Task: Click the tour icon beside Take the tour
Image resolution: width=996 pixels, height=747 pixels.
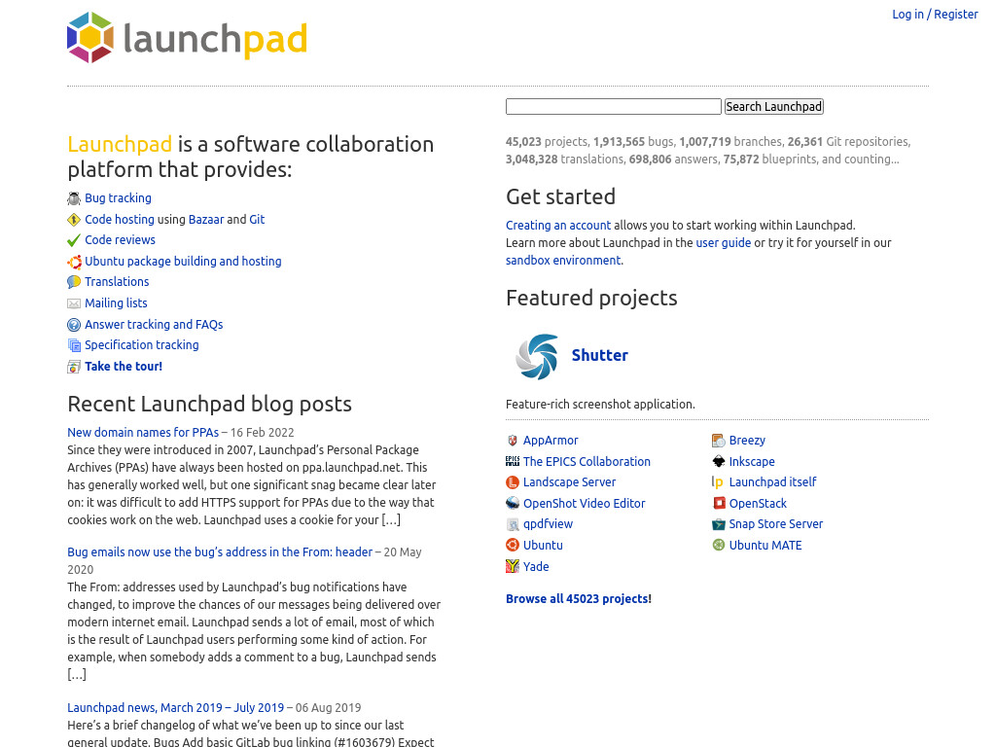Action: tap(74, 367)
